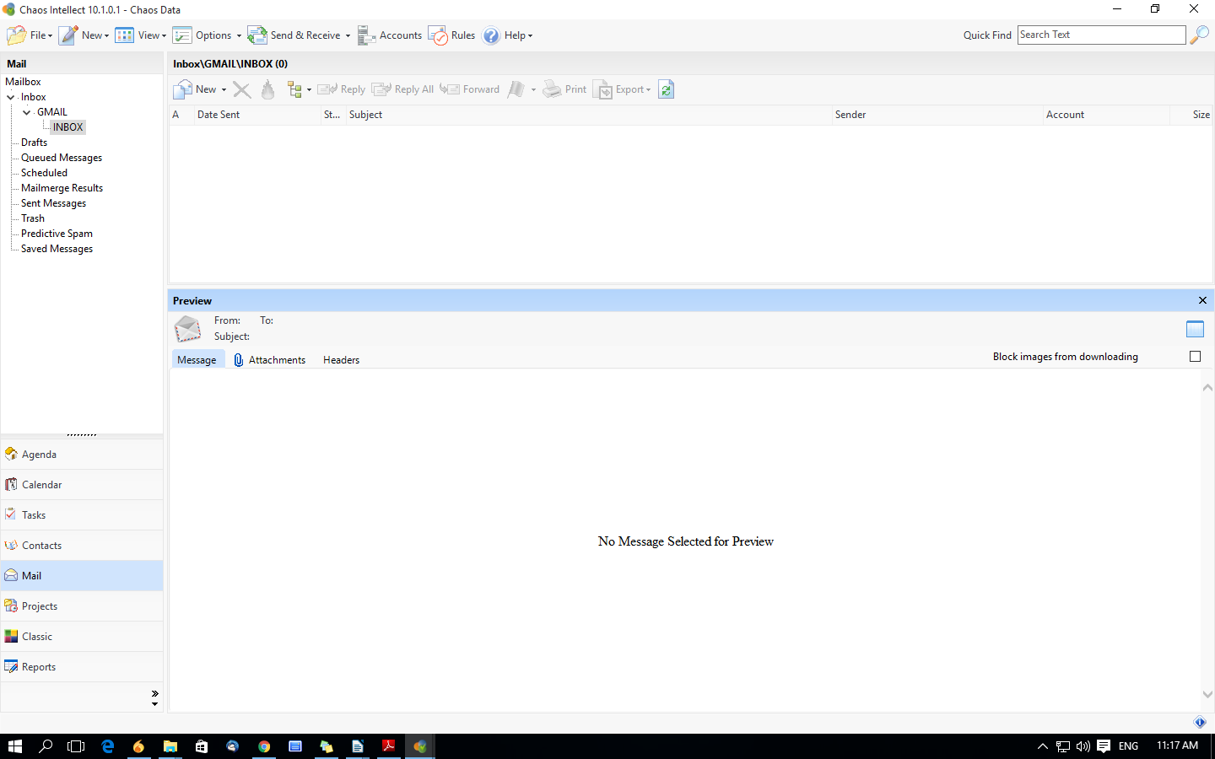Viewport: 1215px width, 759px height.
Task: Open the Predictive Spam folder
Action: click(x=57, y=234)
